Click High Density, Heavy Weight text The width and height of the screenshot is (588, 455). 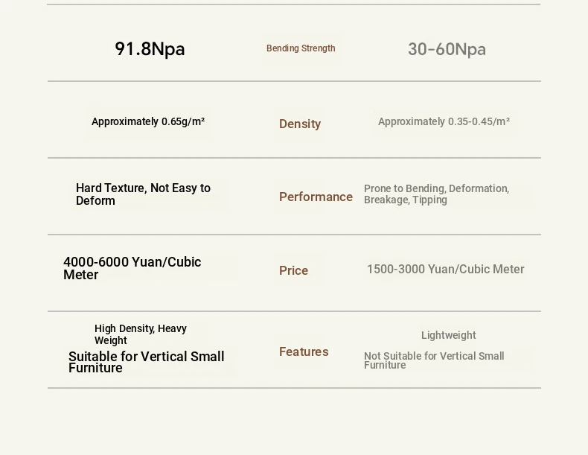coord(141,334)
